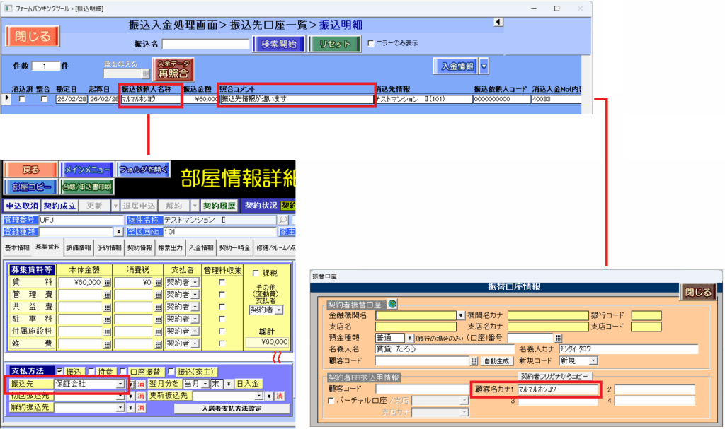Expand the dropdown arrow next to 入金情報
This screenshot has width=725, height=429.
click(484, 66)
